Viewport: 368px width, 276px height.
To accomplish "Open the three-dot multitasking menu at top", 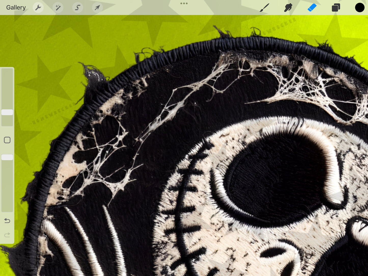I will click(184, 4).
